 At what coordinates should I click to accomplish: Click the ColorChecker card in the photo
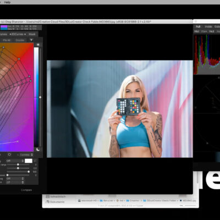tap(129, 106)
